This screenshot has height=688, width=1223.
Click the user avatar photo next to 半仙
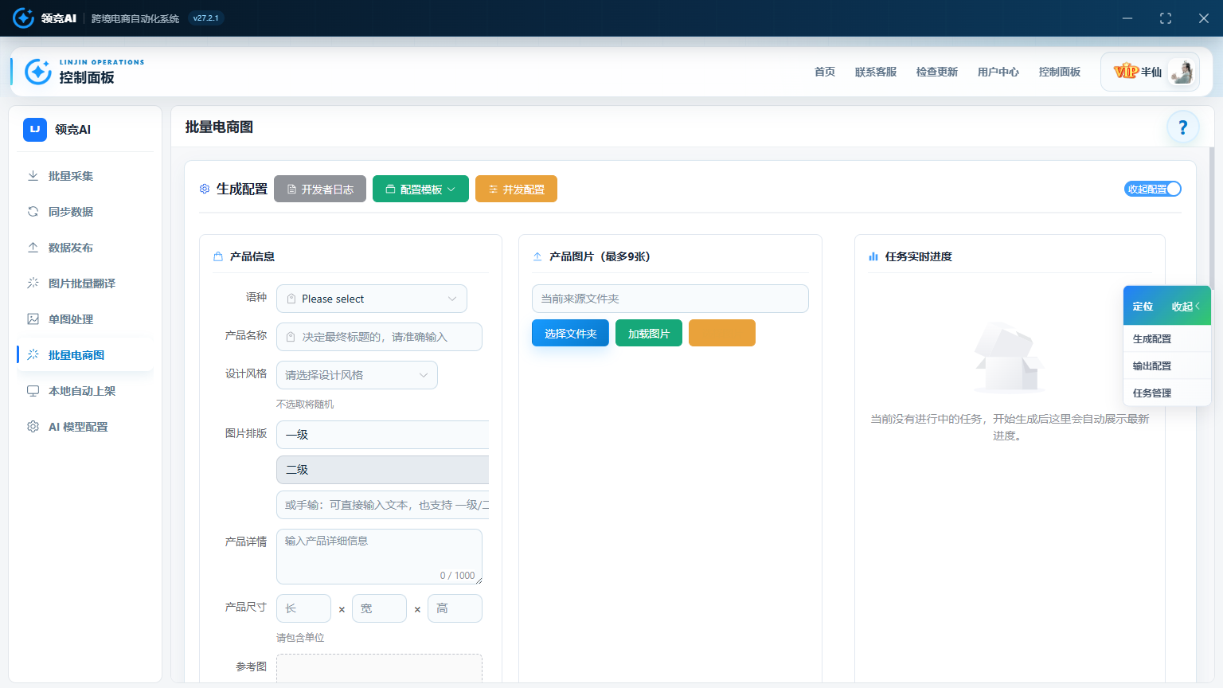(1182, 72)
